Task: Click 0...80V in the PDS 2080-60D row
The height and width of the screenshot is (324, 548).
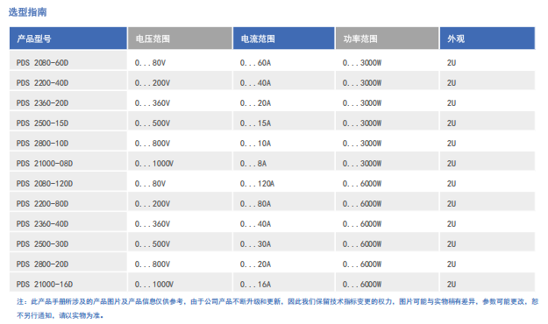Action: point(150,63)
